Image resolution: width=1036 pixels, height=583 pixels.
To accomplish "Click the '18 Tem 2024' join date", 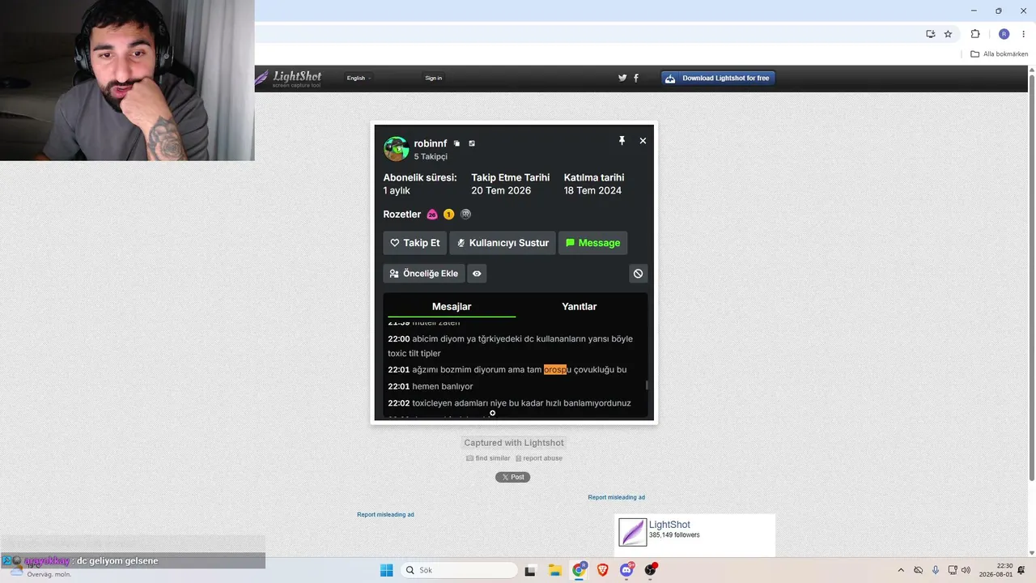I will (x=592, y=190).
